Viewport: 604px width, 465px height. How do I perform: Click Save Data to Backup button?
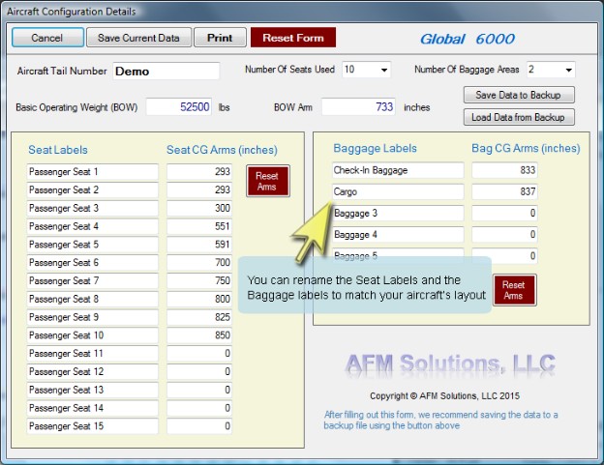coord(519,95)
